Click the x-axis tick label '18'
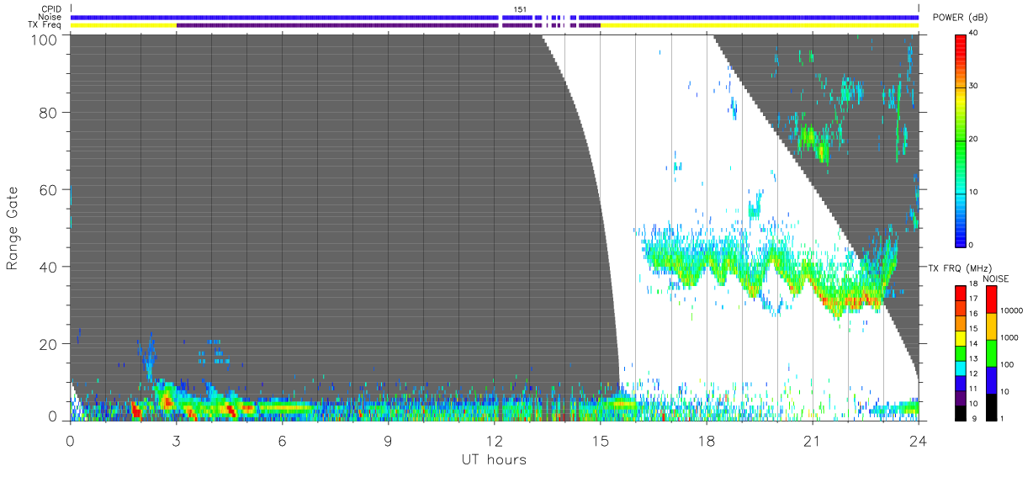 pos(706,439)
